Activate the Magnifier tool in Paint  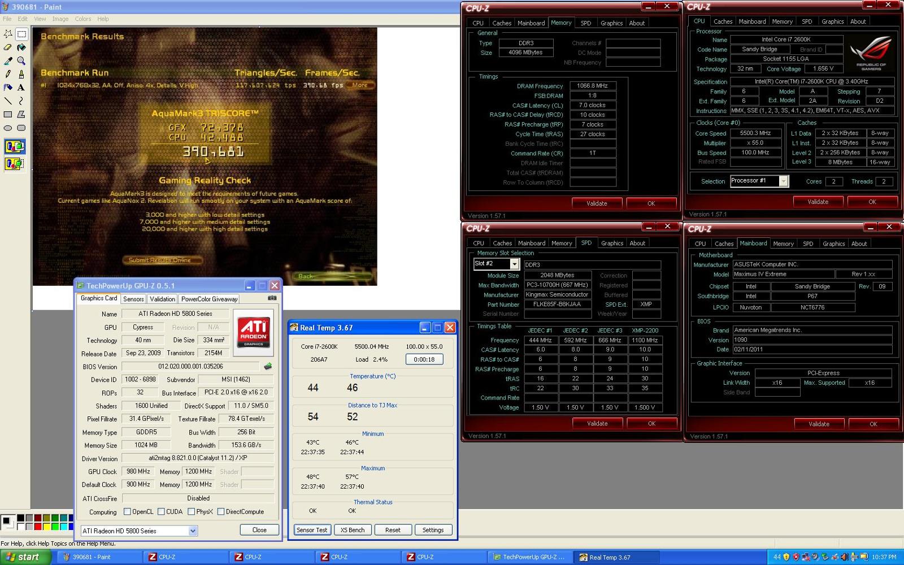pos(21,60)
